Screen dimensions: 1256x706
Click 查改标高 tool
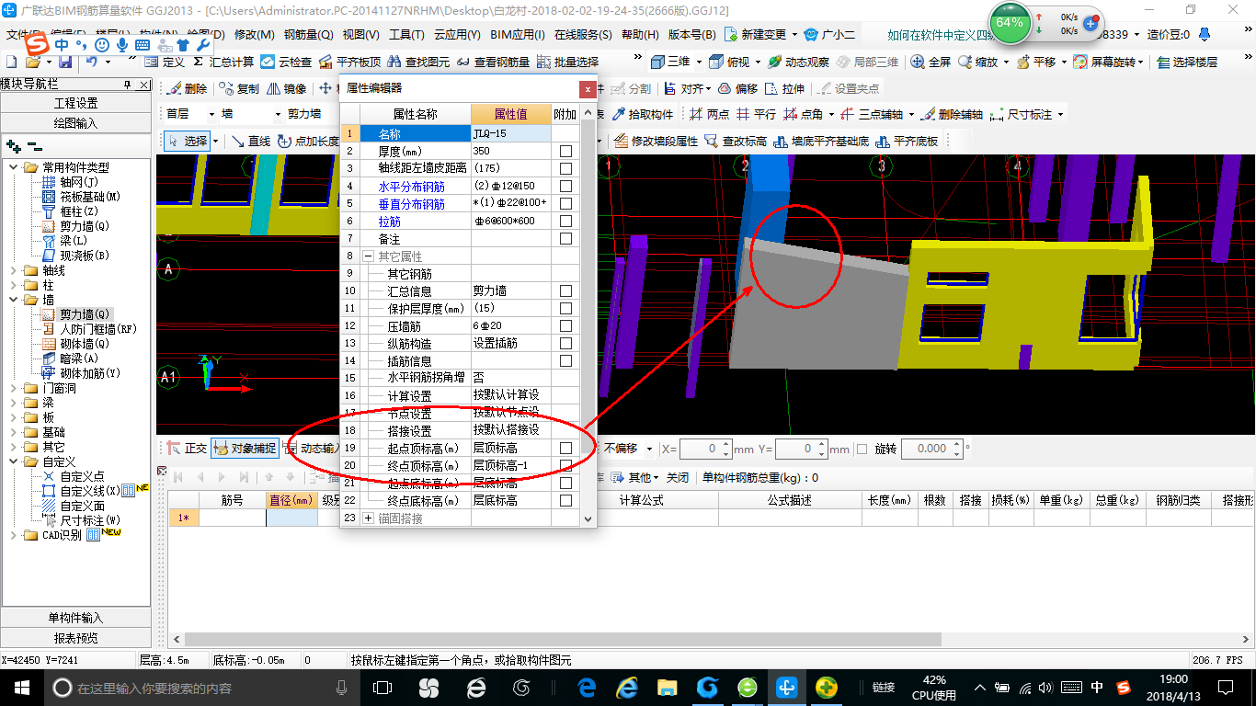736,141
